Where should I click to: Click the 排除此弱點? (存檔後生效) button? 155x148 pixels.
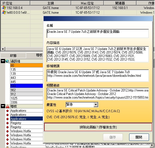[98, 127]
